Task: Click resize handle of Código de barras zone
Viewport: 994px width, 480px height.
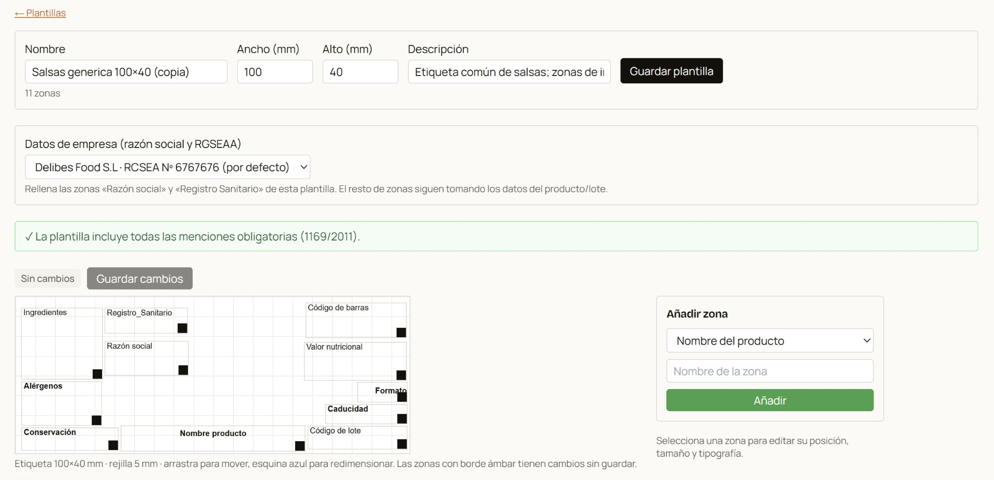Action: click(x=401, y=333)
